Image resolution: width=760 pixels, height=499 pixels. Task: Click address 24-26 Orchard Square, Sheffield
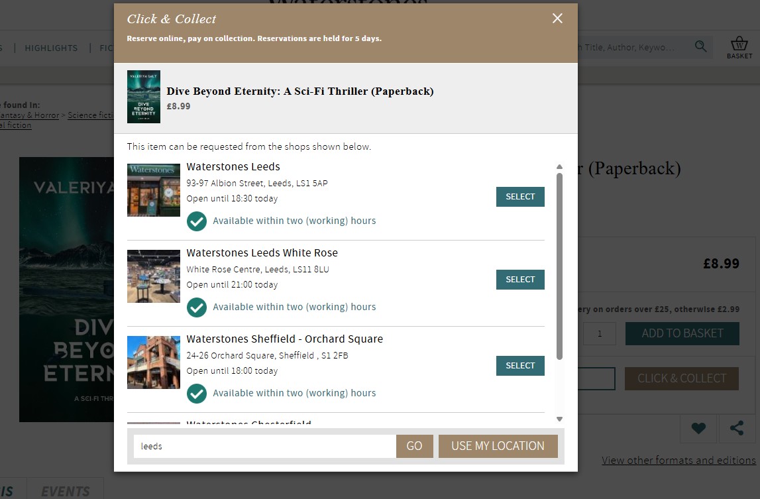(268, 355)
